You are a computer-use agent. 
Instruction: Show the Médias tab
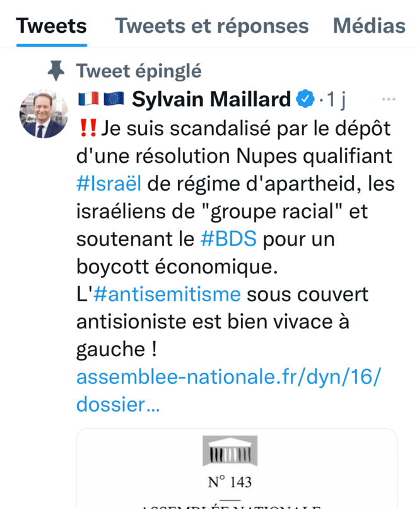(x=369, y=26)
